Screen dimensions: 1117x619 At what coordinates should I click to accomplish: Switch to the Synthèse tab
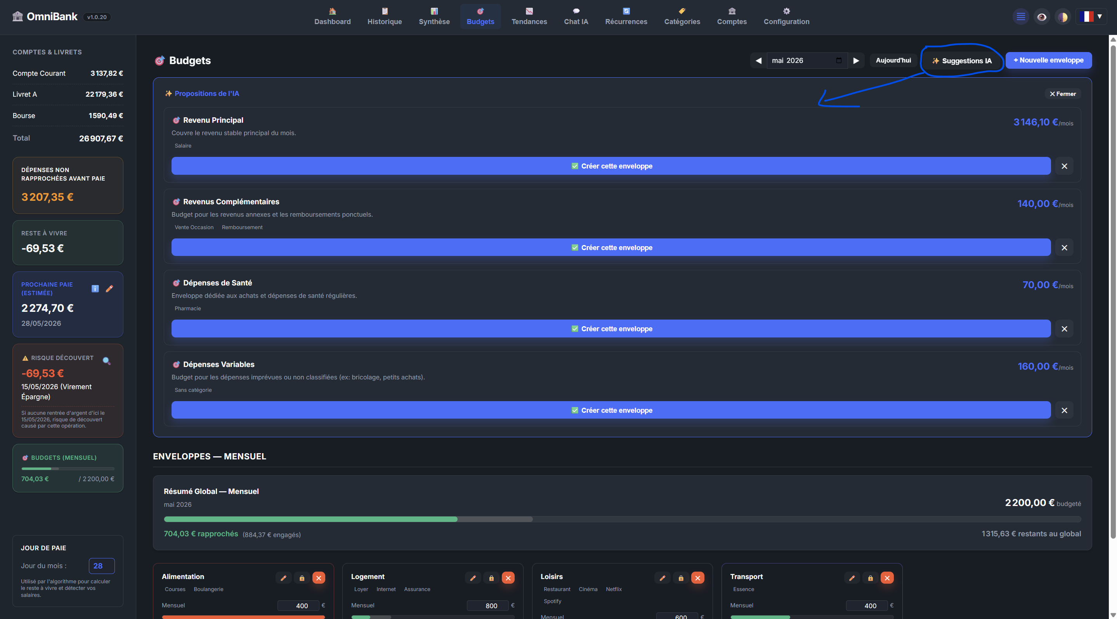coord(434,16)
